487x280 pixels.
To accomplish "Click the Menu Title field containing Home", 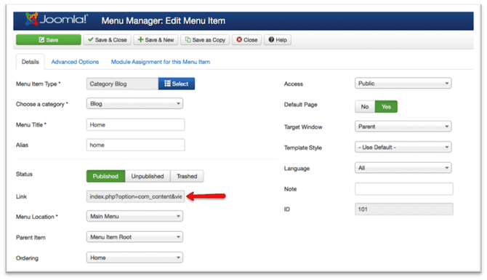I will pos(135,124).
